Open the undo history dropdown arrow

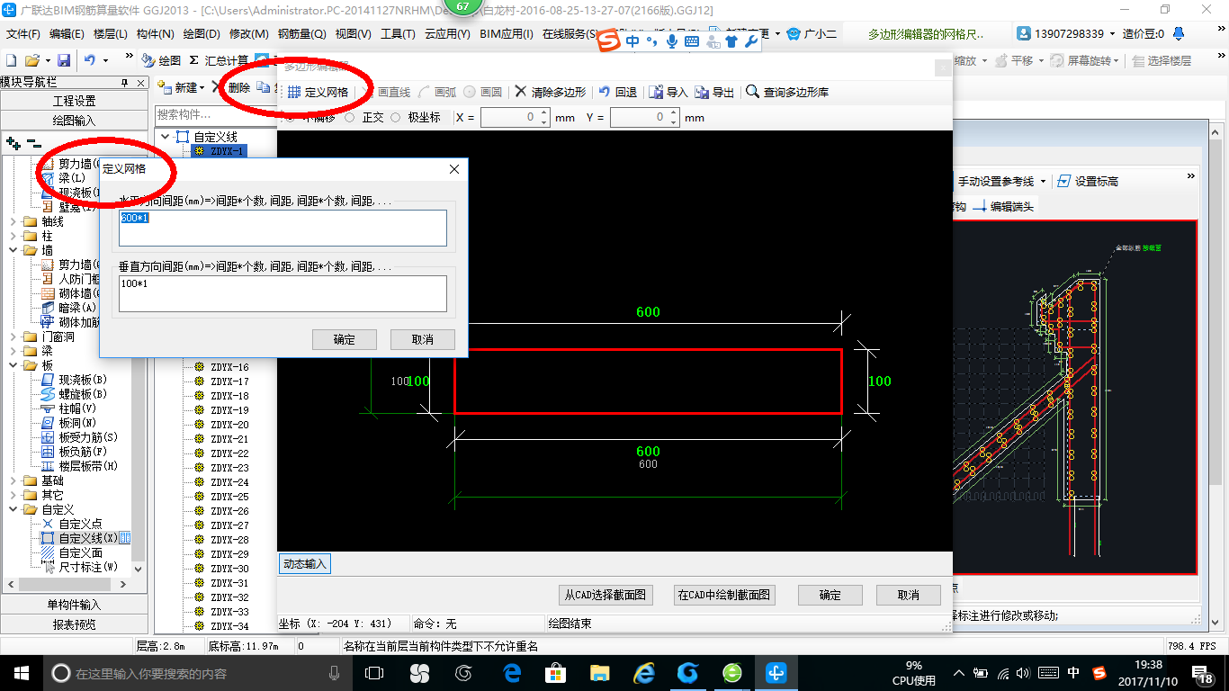point(105,60)
